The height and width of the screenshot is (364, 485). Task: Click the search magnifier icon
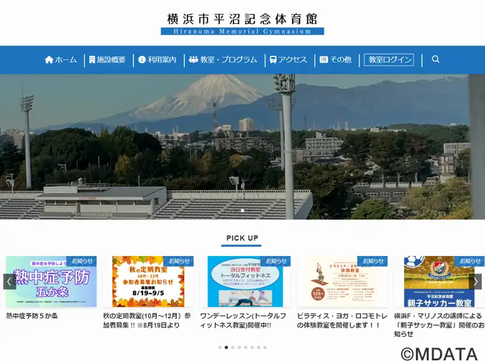pyautogui.click(x=435, y=59)
